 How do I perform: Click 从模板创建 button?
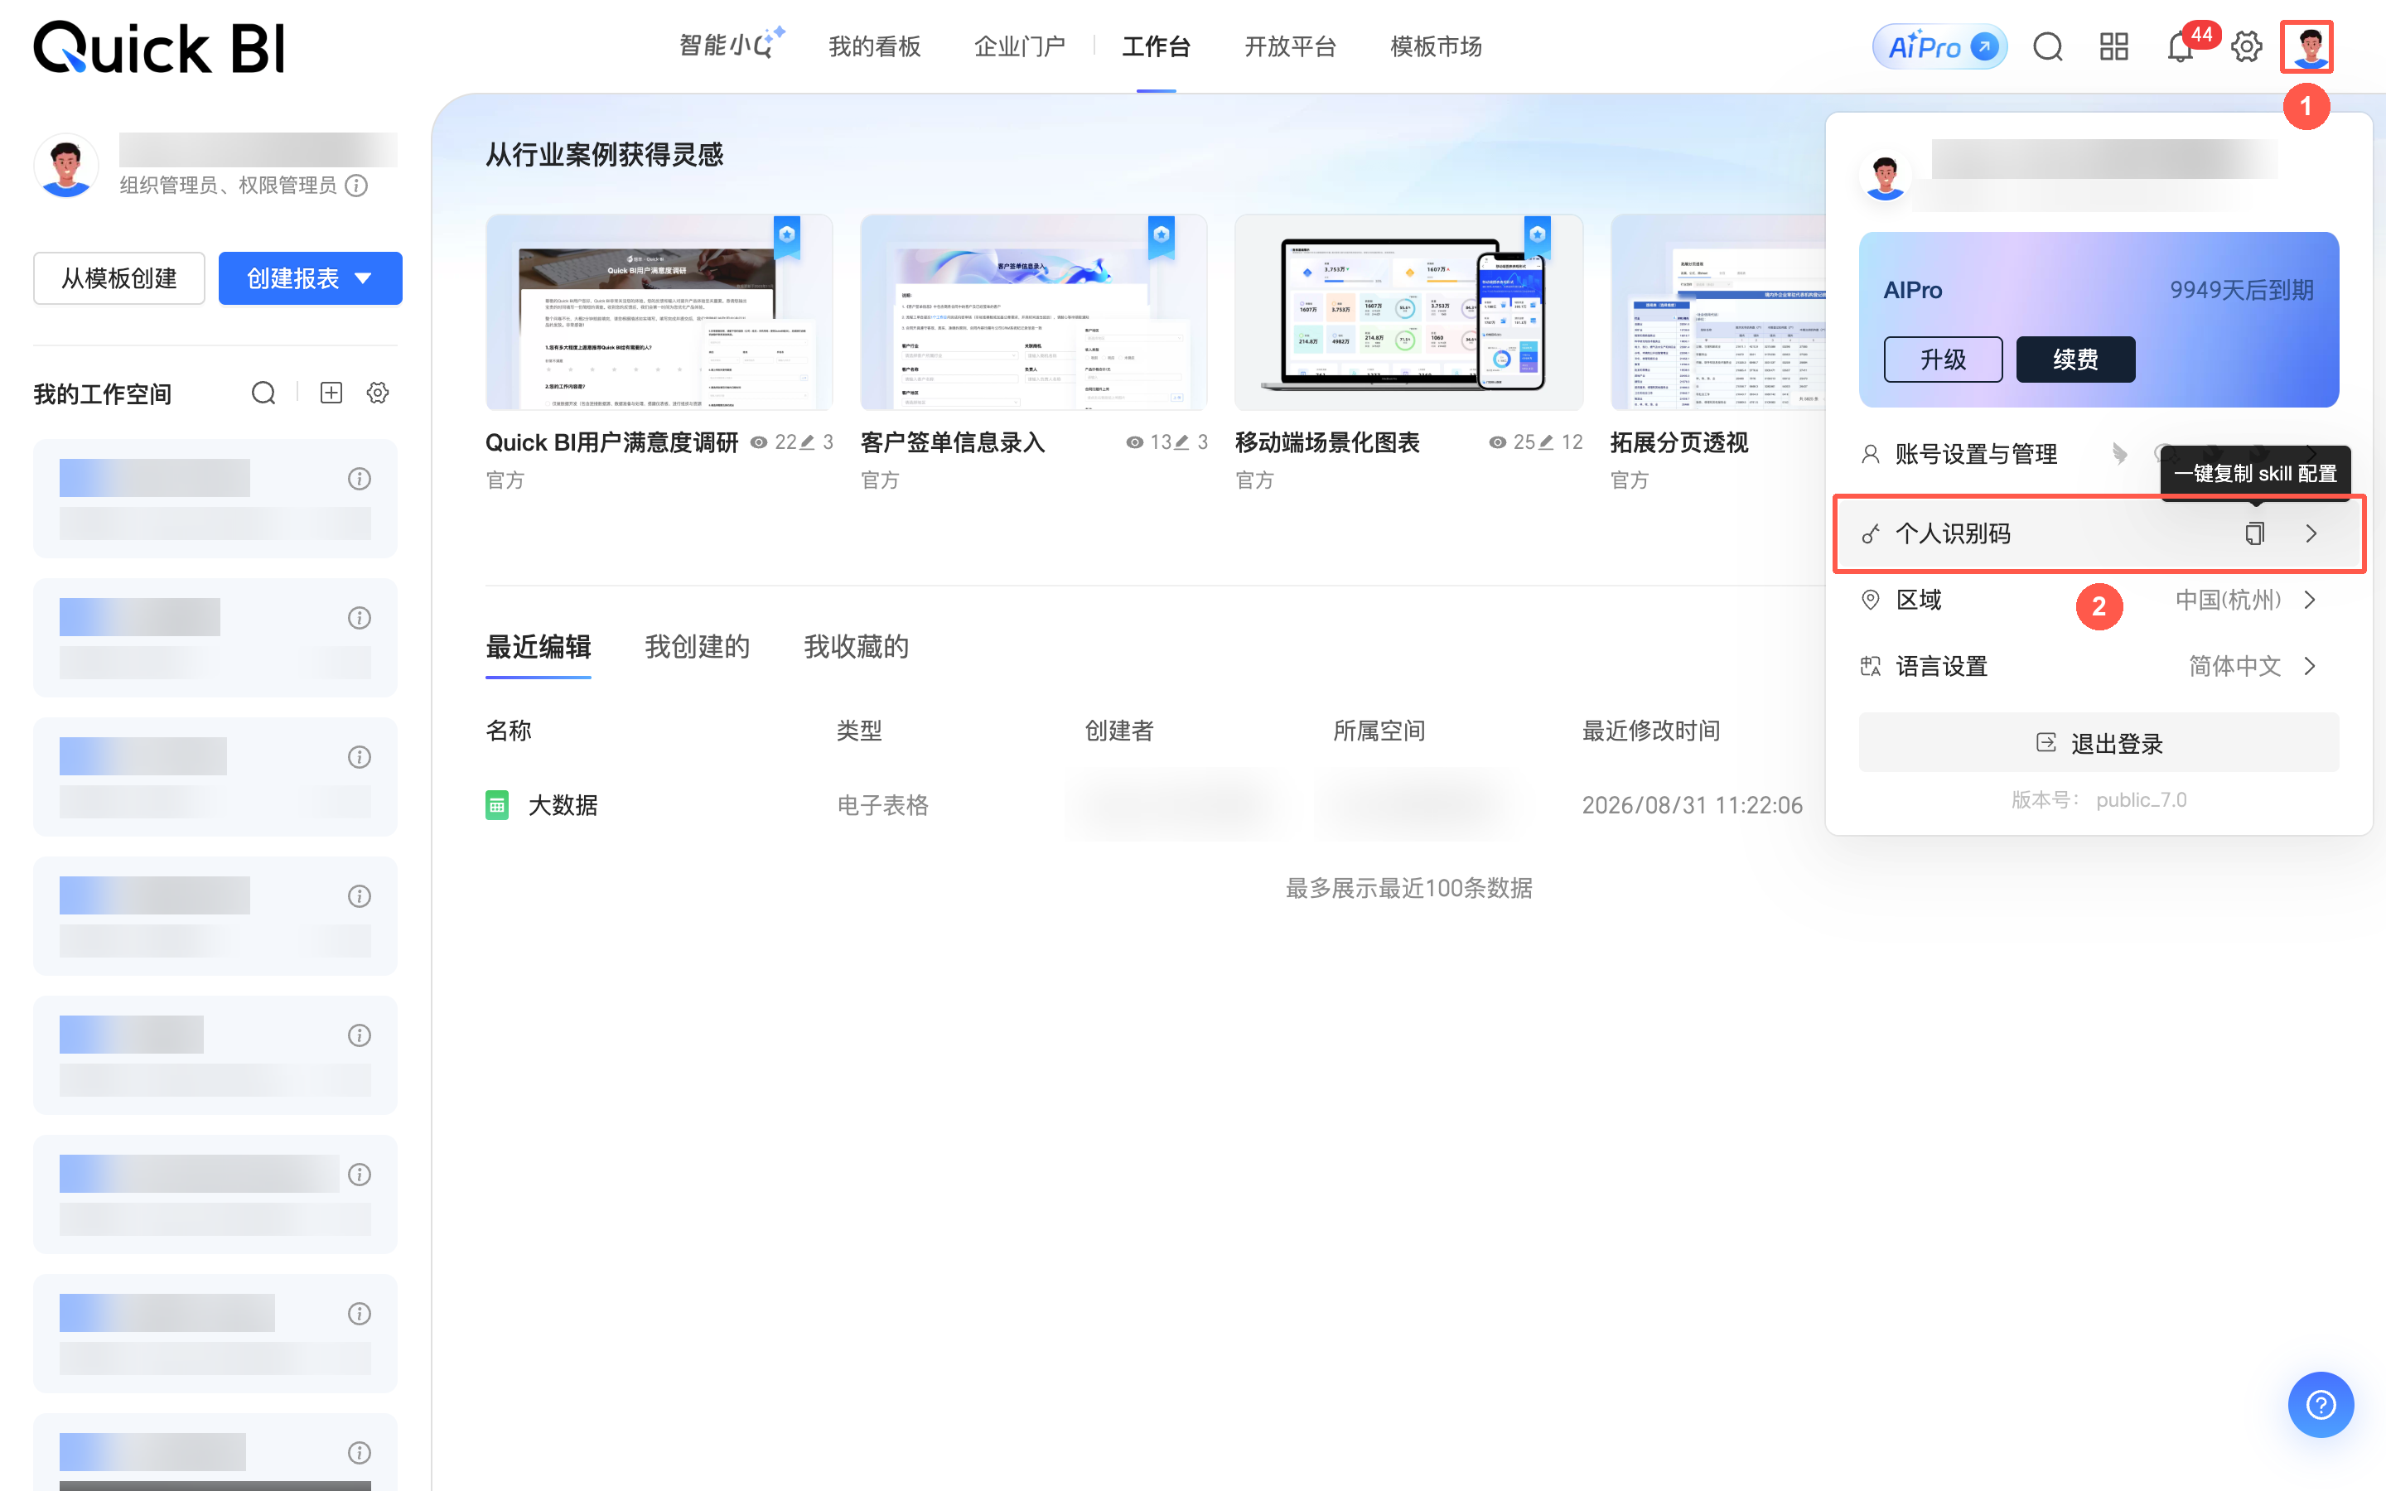click(119, 278)
